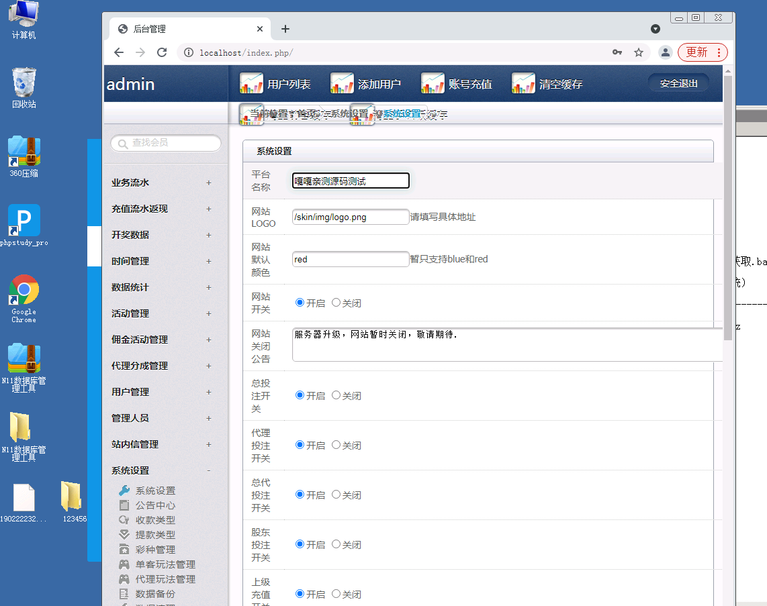Open Google Chrome desktop shortcut
767x606 pixels.
coord(24,291)
